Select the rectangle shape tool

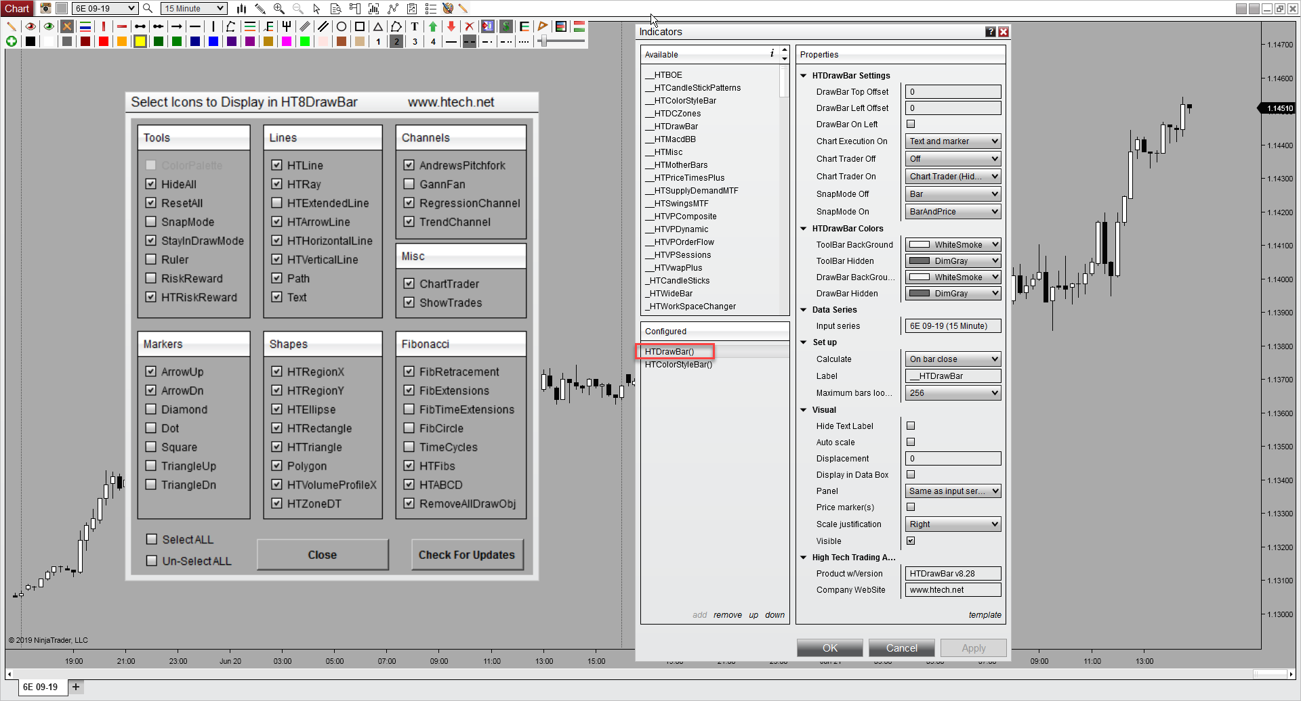(x=360, y=26)
